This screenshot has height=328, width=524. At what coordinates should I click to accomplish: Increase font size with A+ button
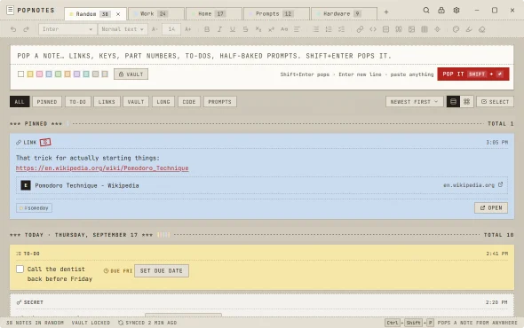click(x=188, y=29)
